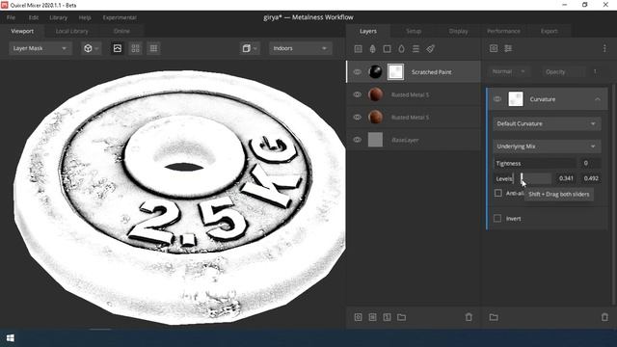
Task: Delete the selected layer with layers trash icon
Action: point(469,317)
